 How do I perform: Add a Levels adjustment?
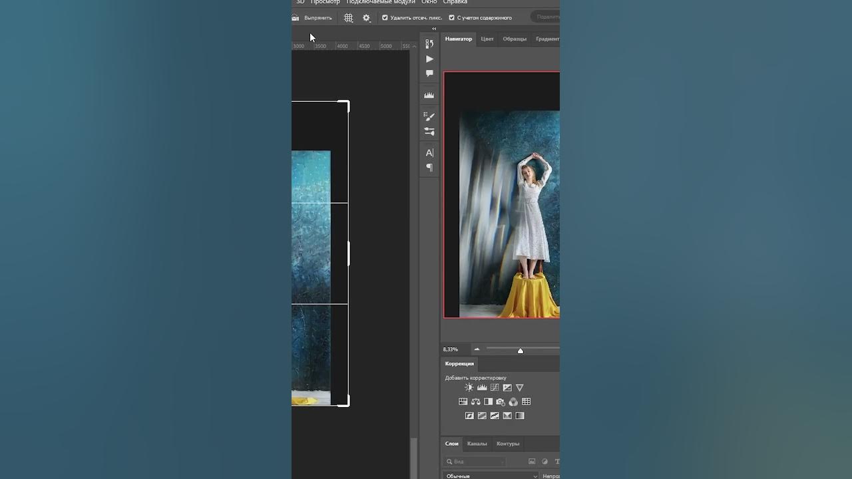(482, 387)
